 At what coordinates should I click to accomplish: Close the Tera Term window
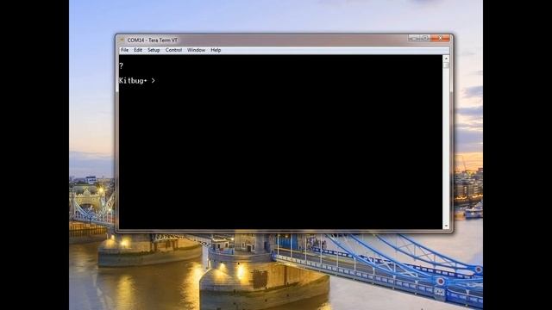pyautogui.click(x=440, y=38)
